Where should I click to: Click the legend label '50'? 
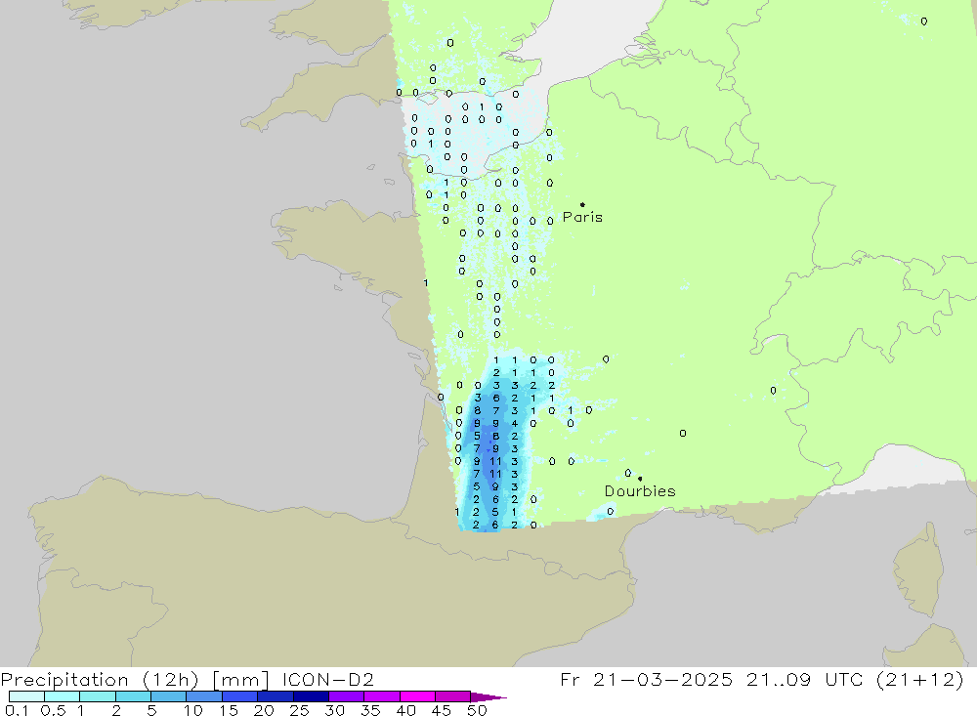coord(478,710)
